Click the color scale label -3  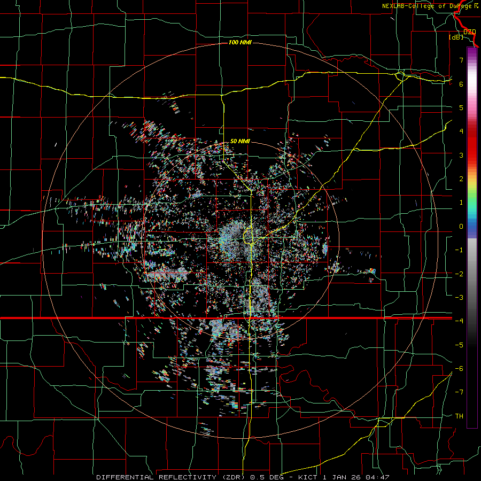tap(459, 297)
